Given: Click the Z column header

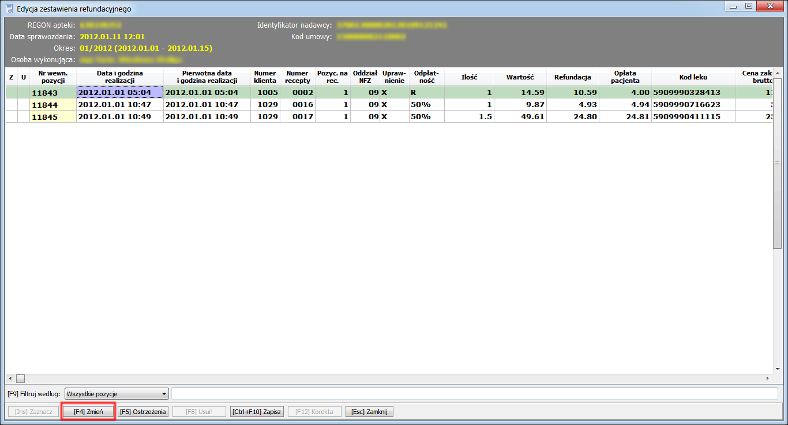Looking at the screenshot, I should (x=12, y=77).
